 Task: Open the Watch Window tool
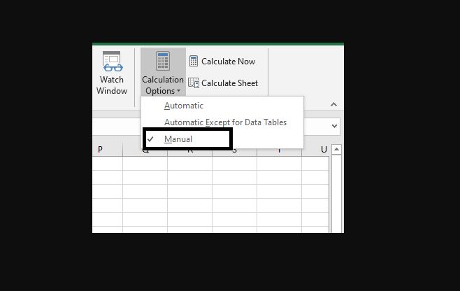(112, 73)
